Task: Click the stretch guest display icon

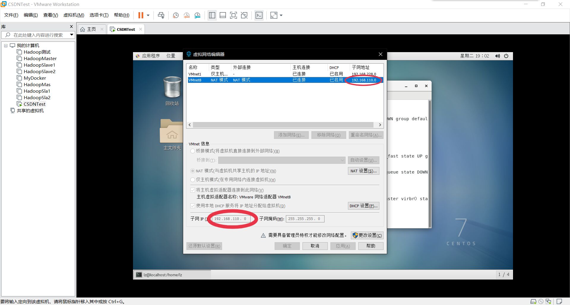Action: tap(274, 15)
